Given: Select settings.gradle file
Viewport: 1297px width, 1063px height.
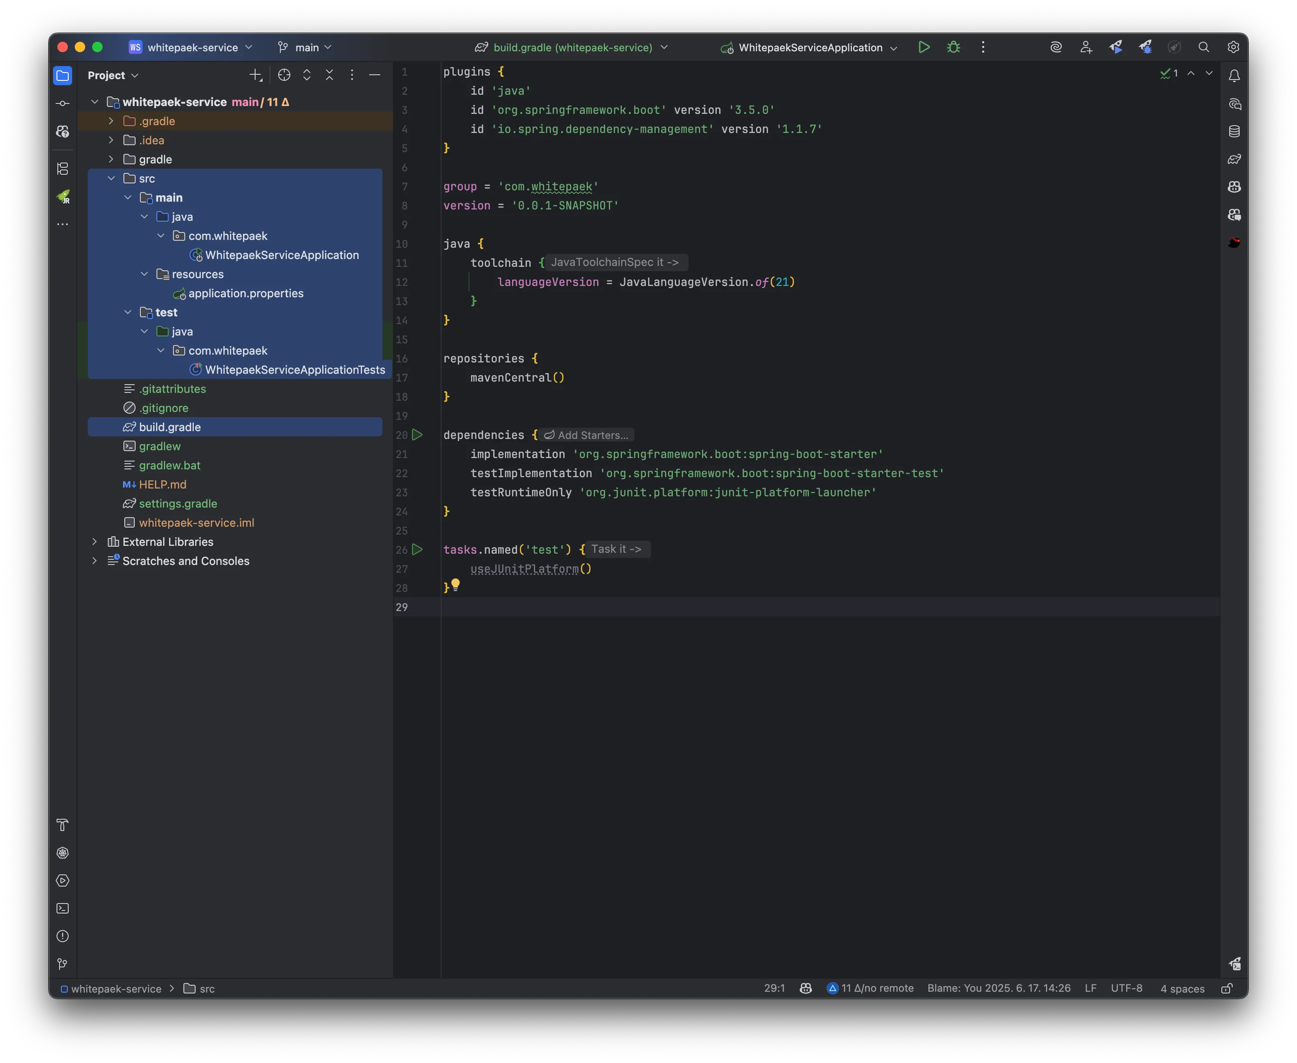Looking at the screenshot, I should click(178, 503).
